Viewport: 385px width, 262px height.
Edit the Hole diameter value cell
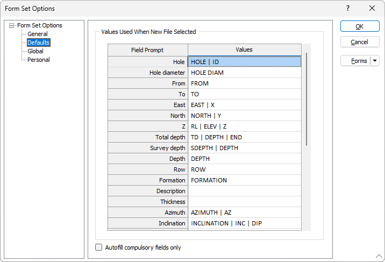click(244, 73)
